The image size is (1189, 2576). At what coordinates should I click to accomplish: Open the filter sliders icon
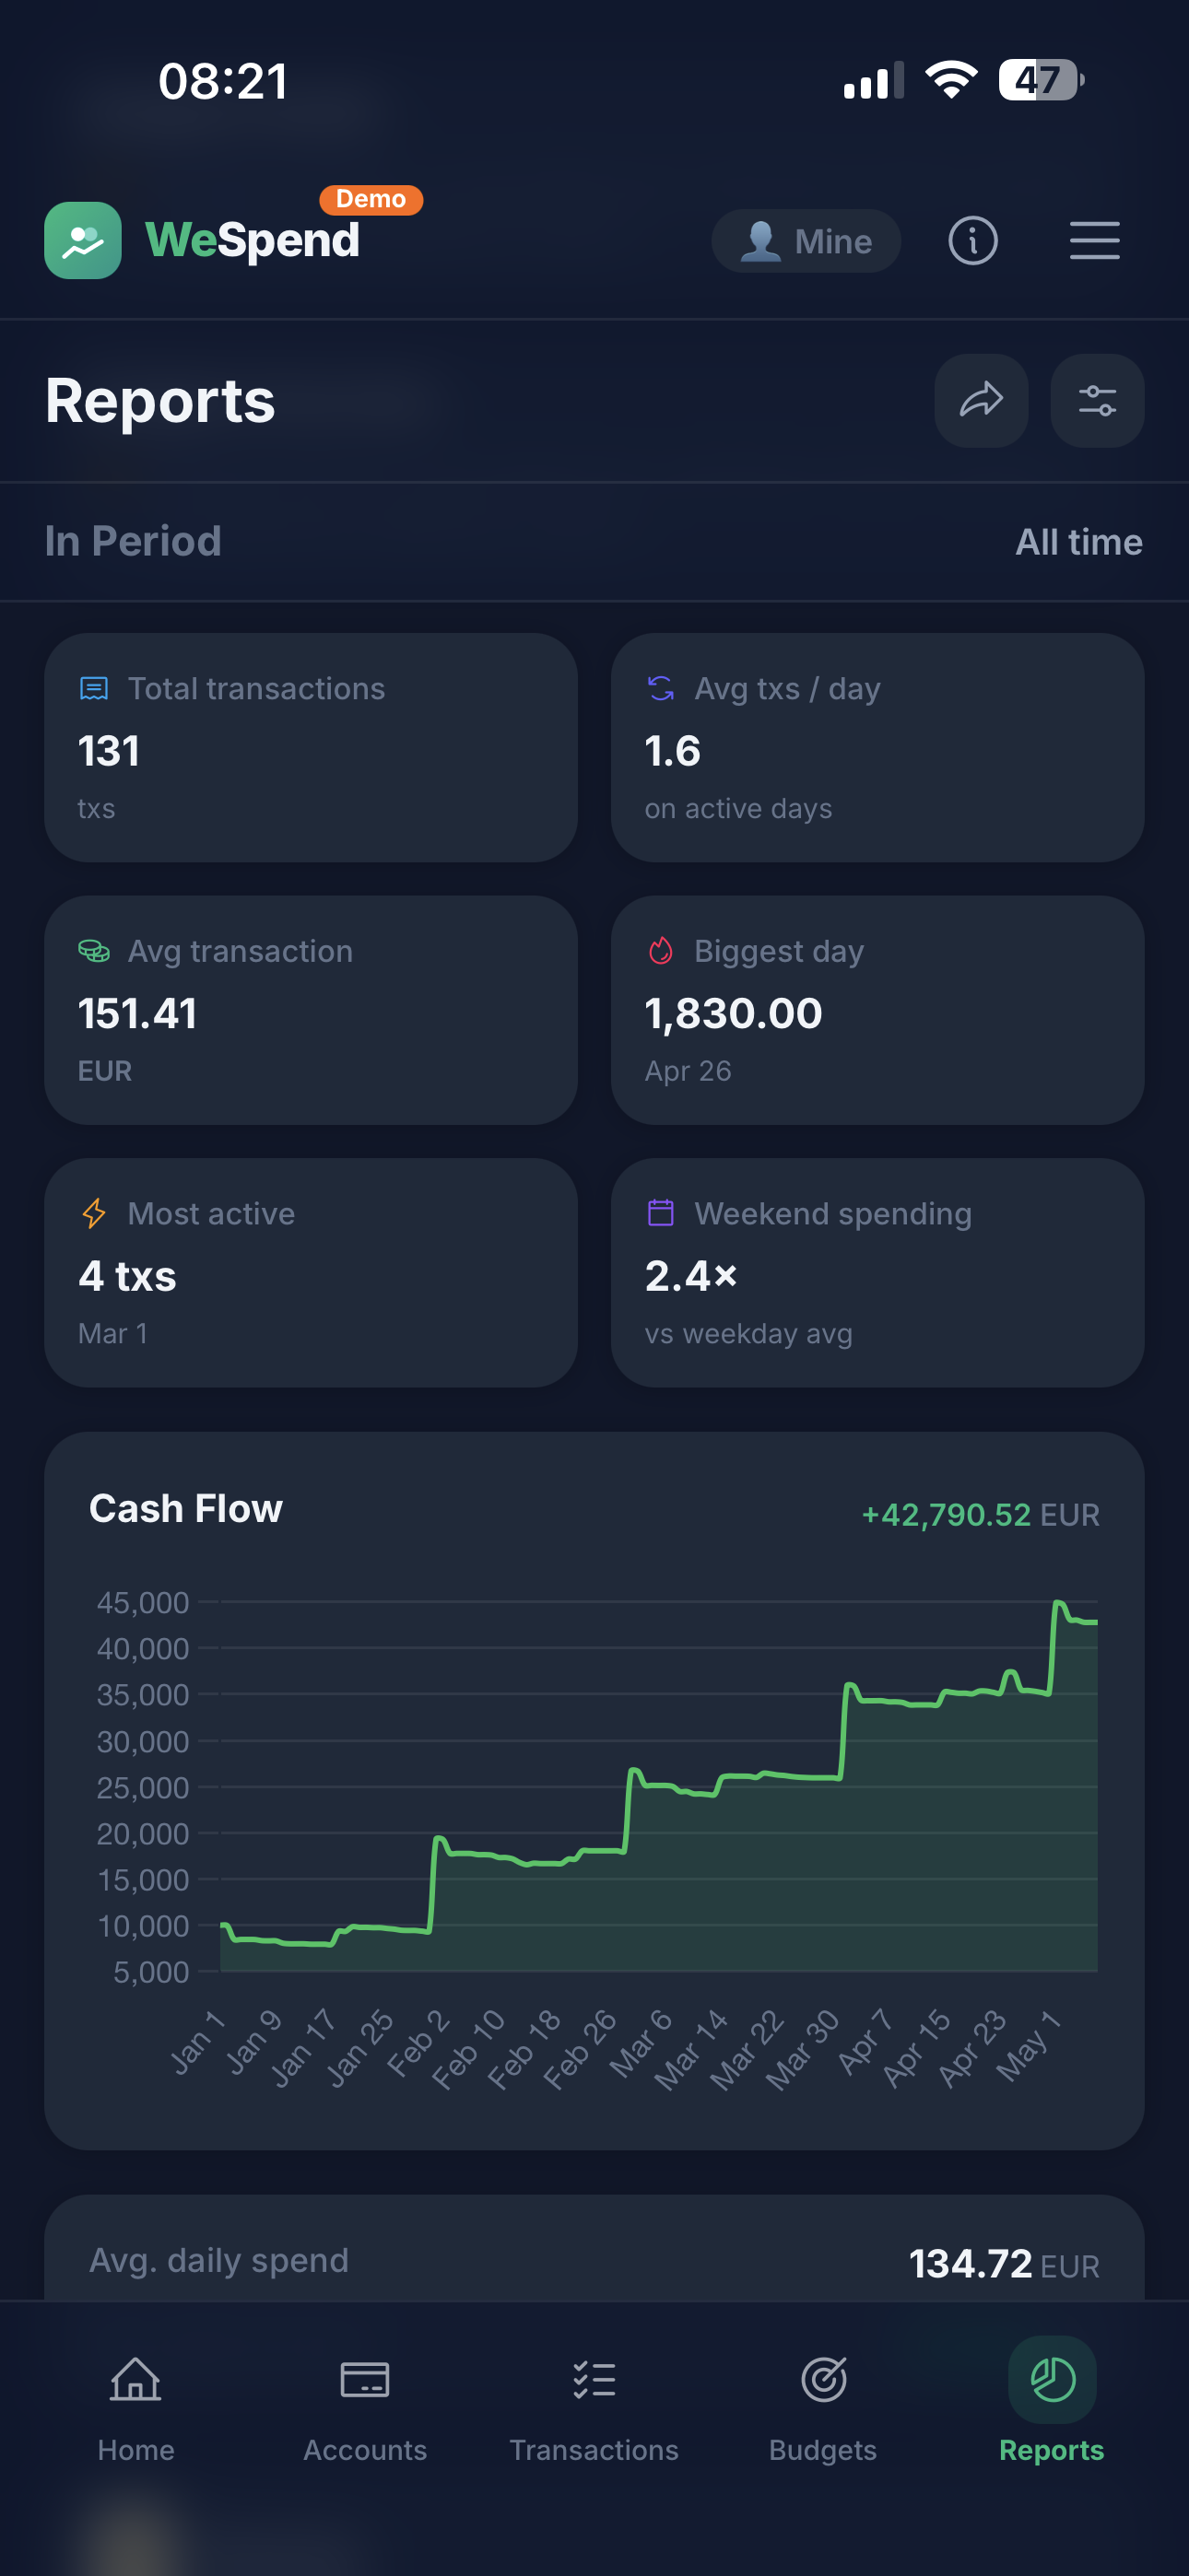pos(1097,400)
